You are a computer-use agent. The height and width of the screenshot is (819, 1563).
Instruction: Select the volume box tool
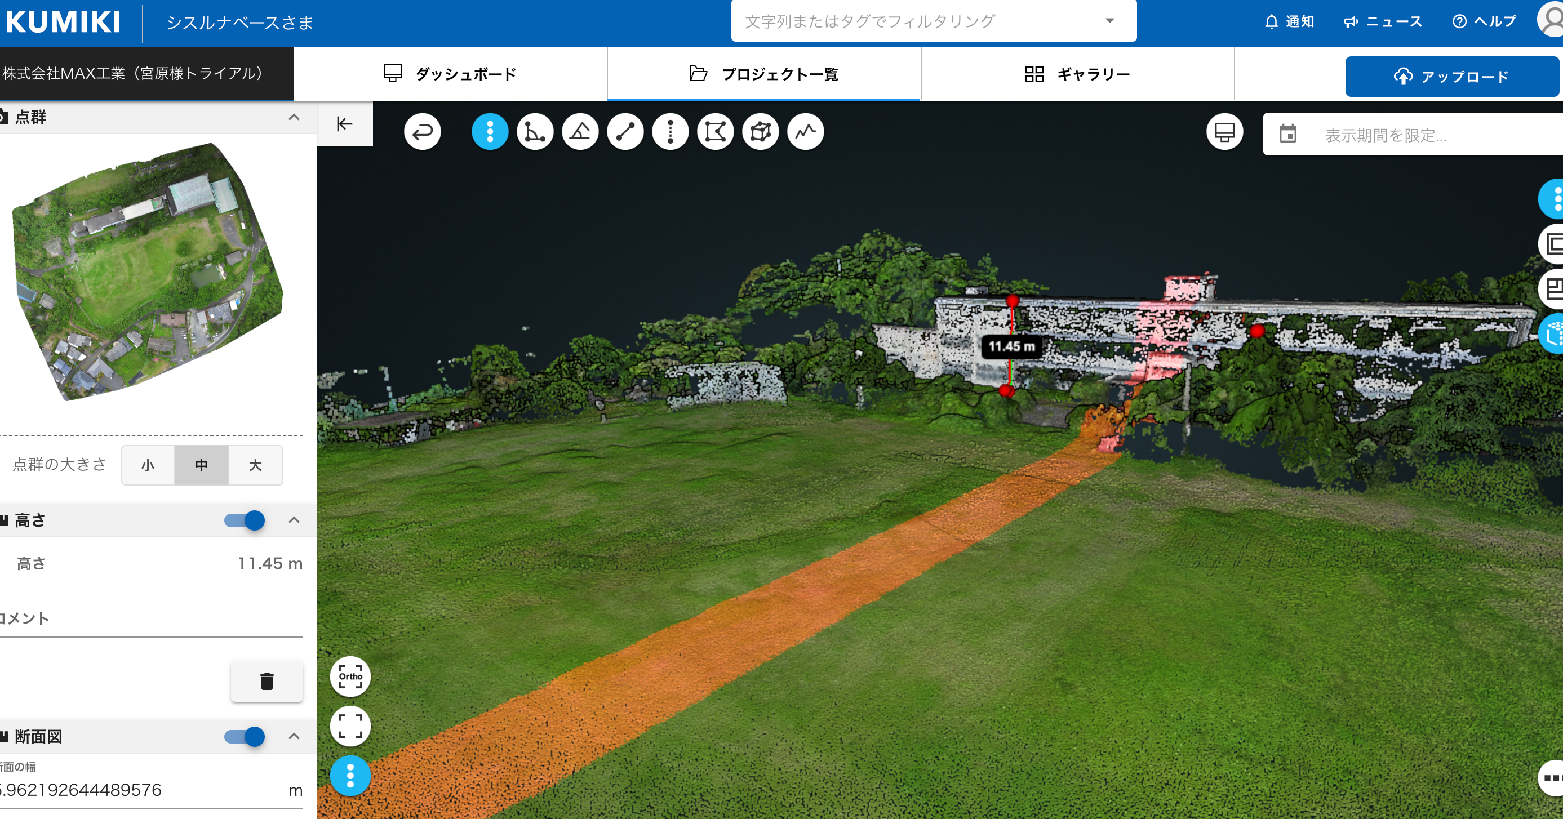click(760, 132)
